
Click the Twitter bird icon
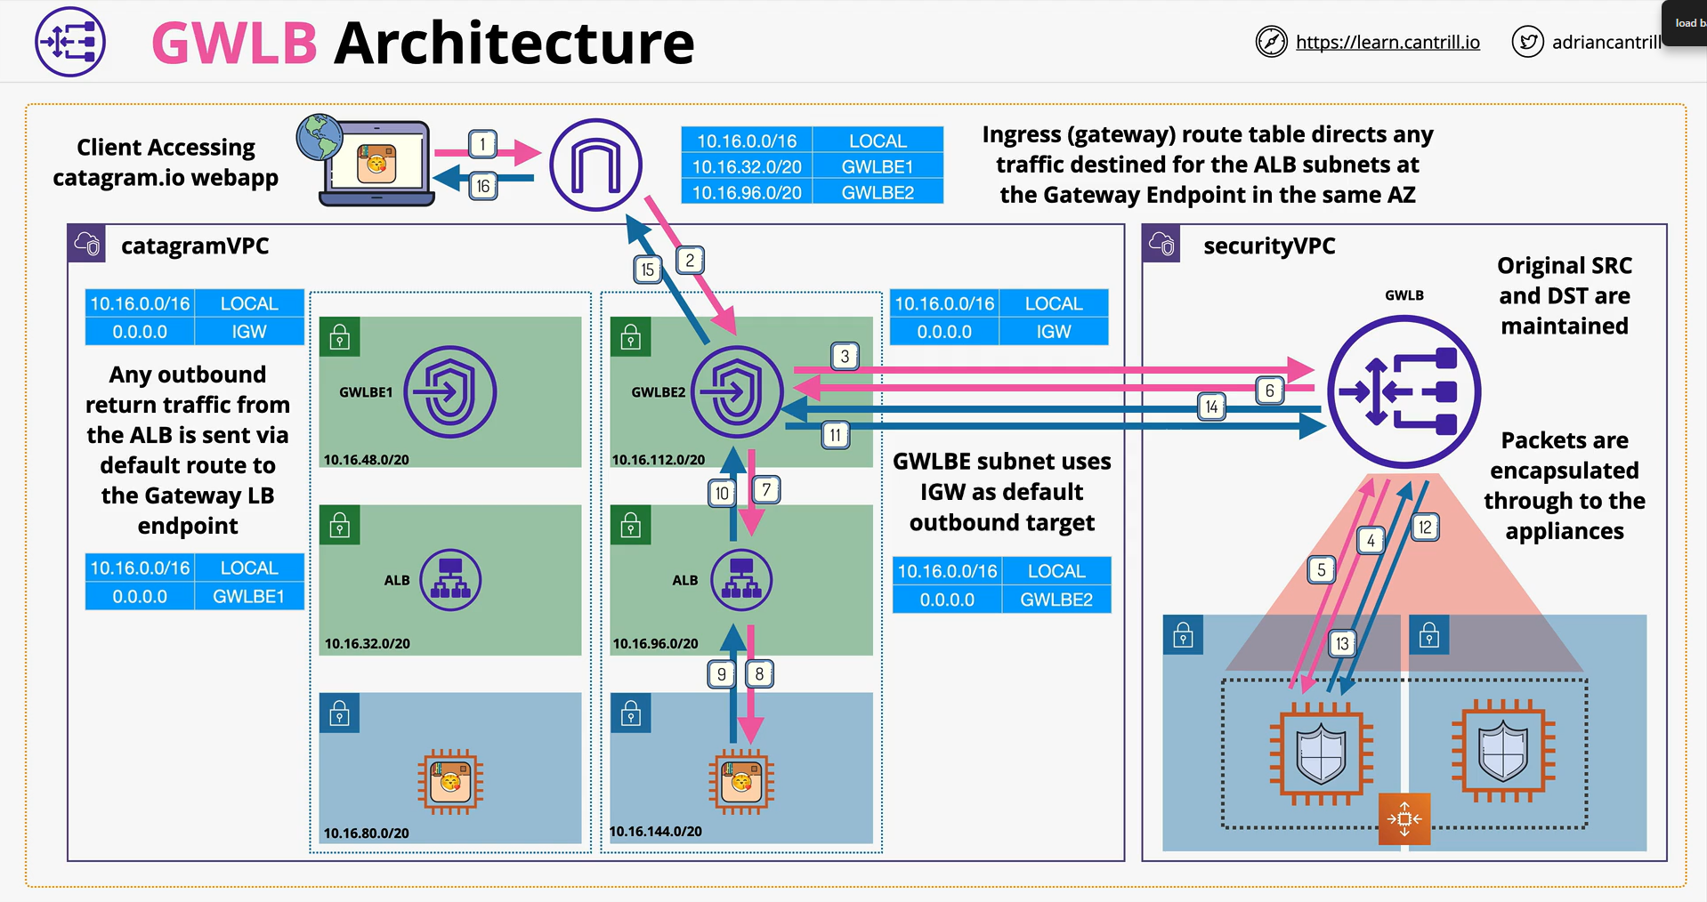[1527, 41]
